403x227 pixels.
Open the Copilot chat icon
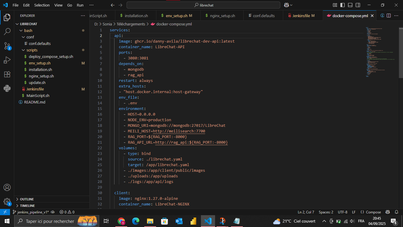[x=286, y=5]
